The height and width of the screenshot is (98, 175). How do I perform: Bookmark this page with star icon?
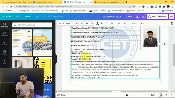(x=134, y=7)
